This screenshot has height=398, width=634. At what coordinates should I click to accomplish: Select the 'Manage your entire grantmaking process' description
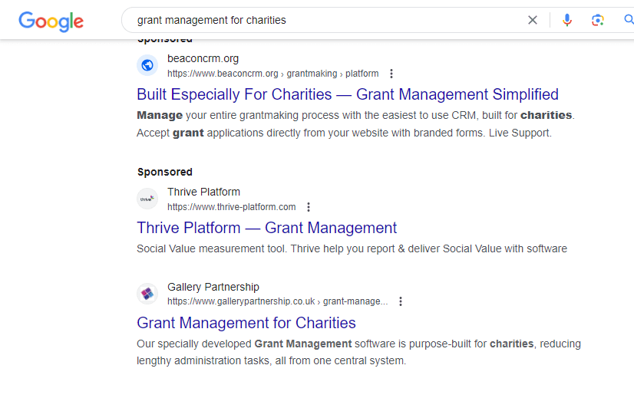click(356, 124)
